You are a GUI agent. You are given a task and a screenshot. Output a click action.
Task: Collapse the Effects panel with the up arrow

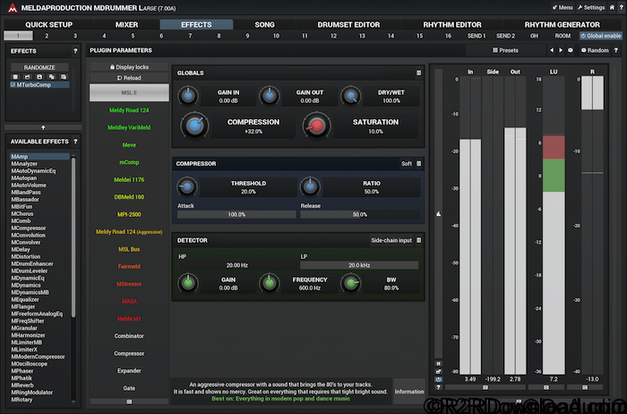tap(44, 127)
